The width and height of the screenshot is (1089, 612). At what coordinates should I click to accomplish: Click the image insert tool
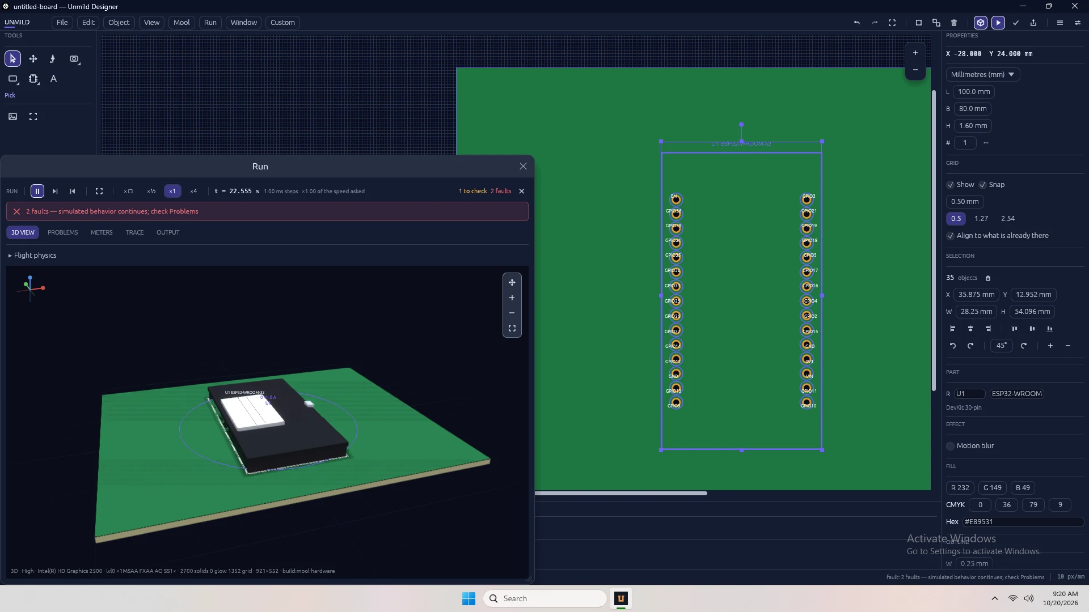coord(12,117)
